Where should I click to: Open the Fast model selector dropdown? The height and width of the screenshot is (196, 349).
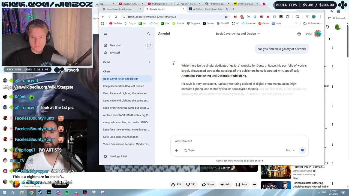[x=290, y=150]
